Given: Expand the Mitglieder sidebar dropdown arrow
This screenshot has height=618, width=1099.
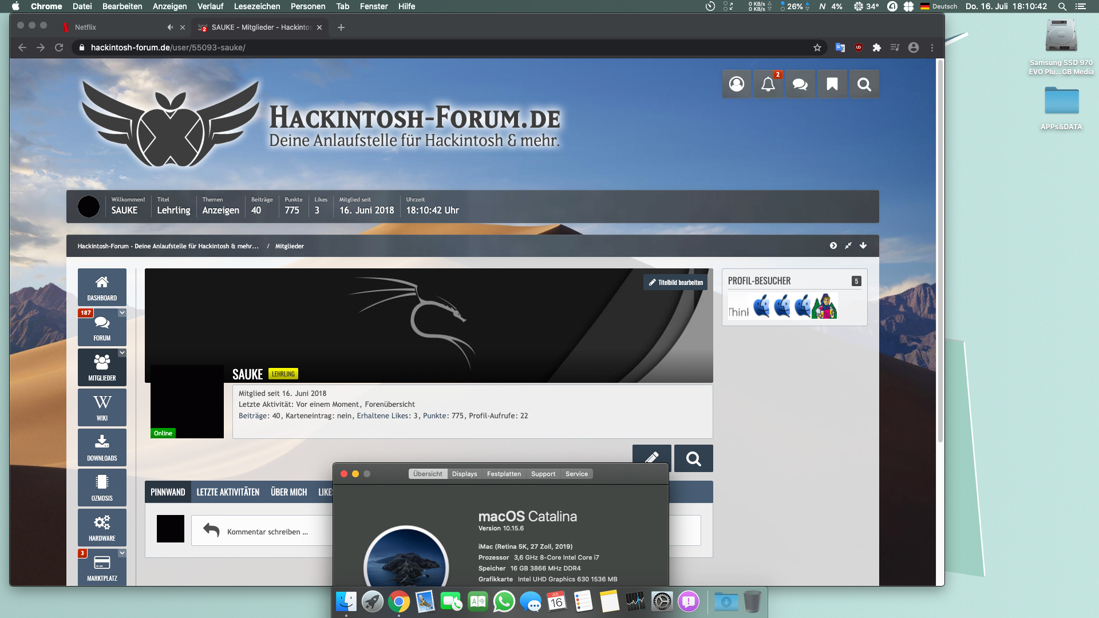Looking at the screenshot, I should coord(122,353).
